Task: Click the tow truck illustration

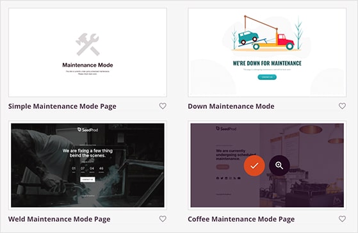Action: [266, 33]
